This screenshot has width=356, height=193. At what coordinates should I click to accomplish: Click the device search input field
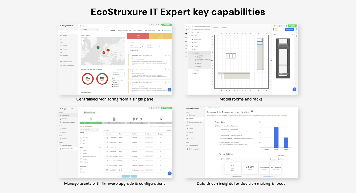[114, 130]
